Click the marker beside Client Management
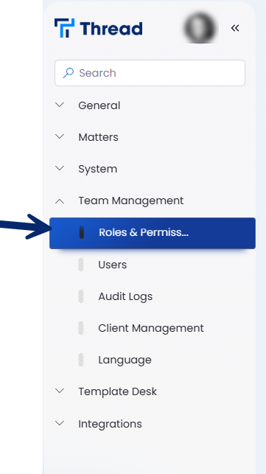 point(81,328)
